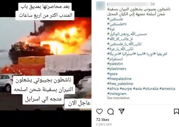Like the post with the heart icon
Image resolution: width=179 pixels, height=127 pixels.
(x=99, y=111)
